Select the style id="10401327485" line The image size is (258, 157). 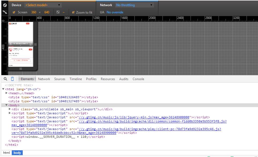53,101
